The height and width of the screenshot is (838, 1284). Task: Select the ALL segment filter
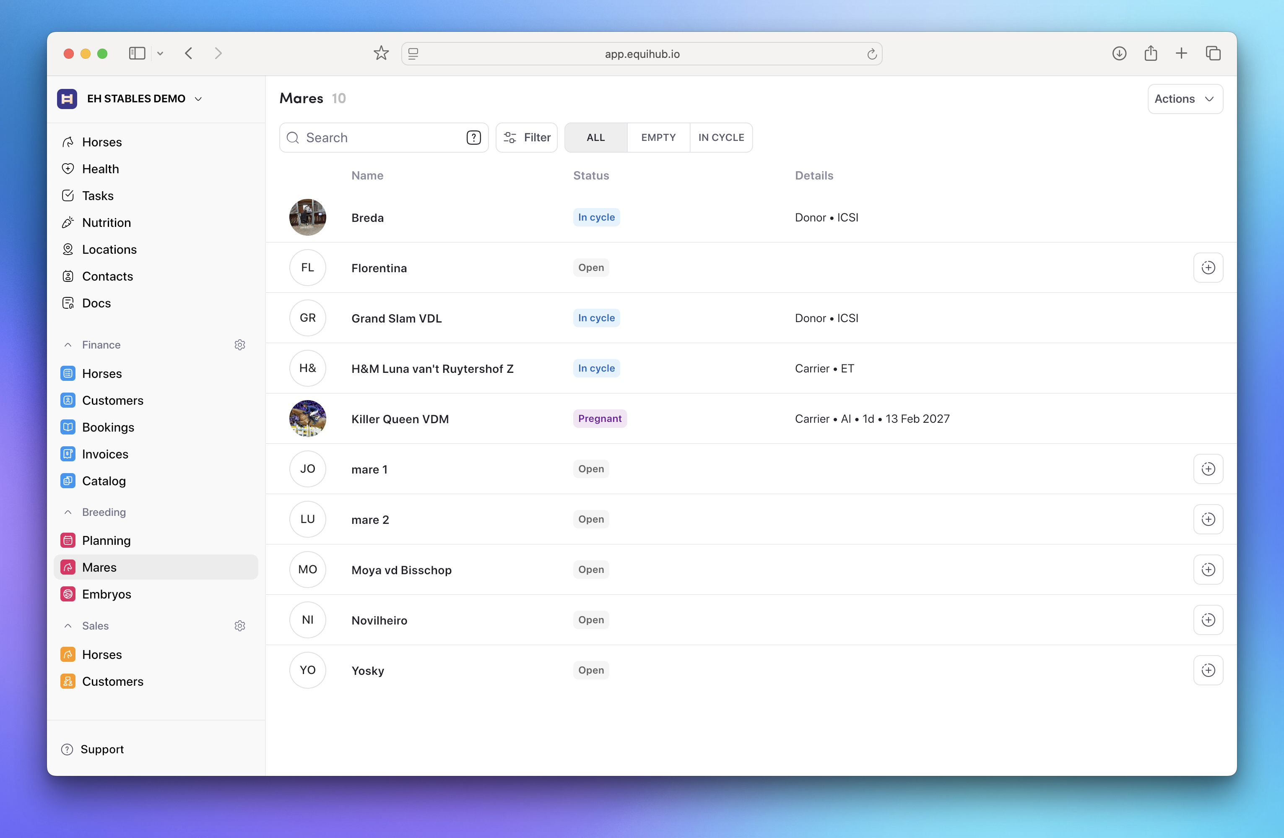pyautogui.click(x=595, y=138)
